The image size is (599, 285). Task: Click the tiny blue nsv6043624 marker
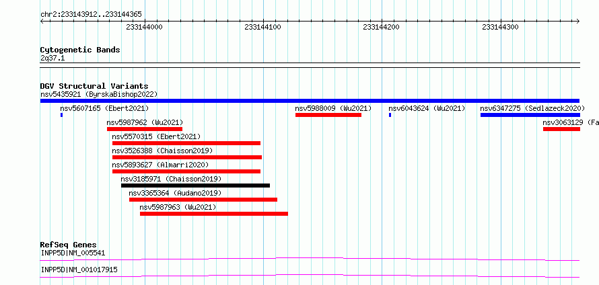pyautogui.click(x=390, y=115)
